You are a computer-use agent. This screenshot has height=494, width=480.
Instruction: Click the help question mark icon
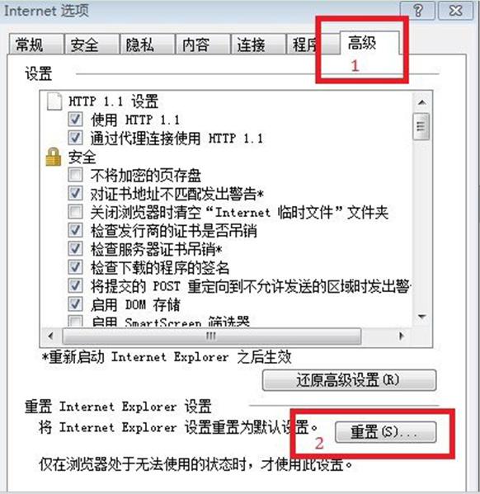(x=417, y=11)
